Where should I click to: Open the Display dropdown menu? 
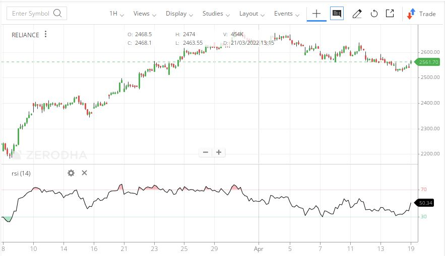click(x=179, y=14)
